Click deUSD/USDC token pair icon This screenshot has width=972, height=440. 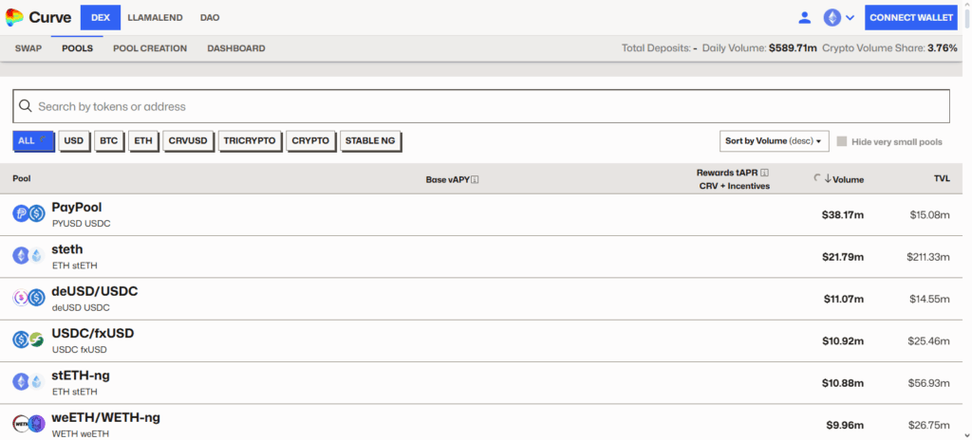click(x=28, y=298)
